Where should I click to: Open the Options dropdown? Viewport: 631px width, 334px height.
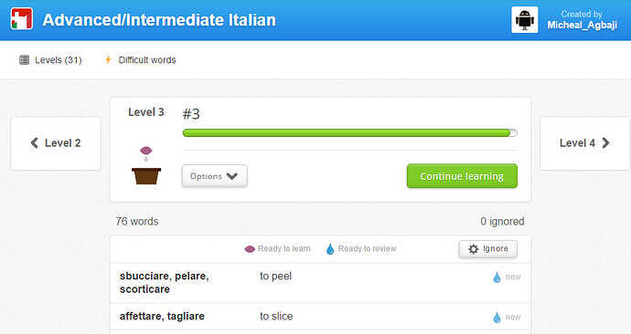coord(215,176)
